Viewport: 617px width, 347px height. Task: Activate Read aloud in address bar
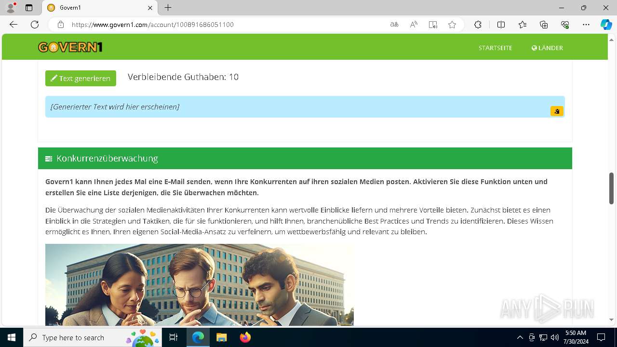[x=414, y=25]
